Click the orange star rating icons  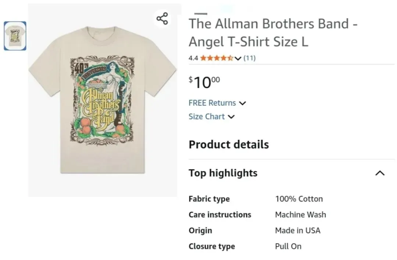coord(217,58)
